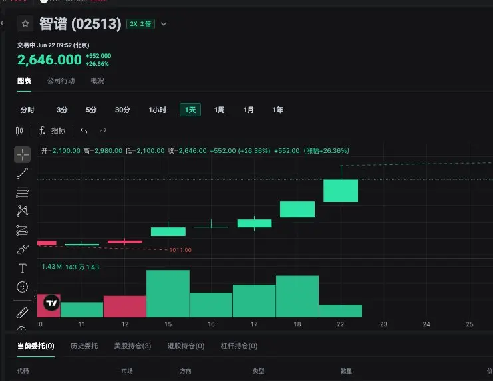Select the 1月 timeframe

tap(248, 110)
